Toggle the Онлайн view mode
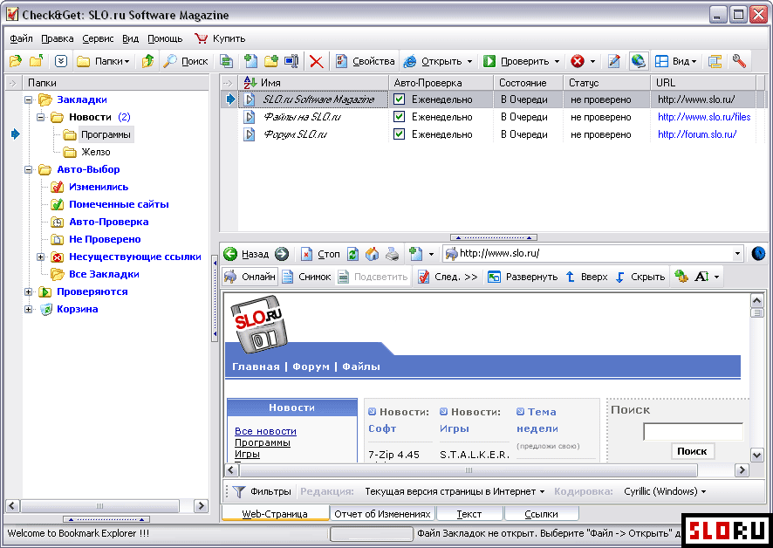The width and height of the screenshot is (773, 548). (x=250, y=277)
